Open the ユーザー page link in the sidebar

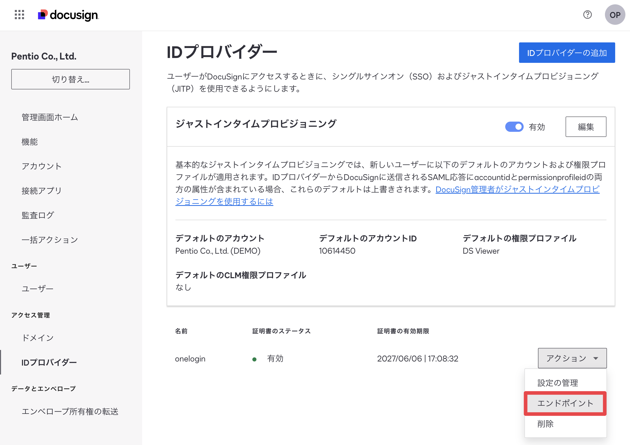(38, 288)
